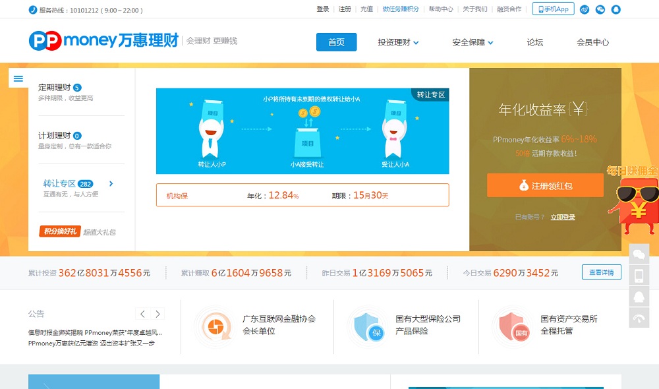Click the red shield 国有 icon
Viewport: 659px width, 389px height.
(x=513, y=327)
